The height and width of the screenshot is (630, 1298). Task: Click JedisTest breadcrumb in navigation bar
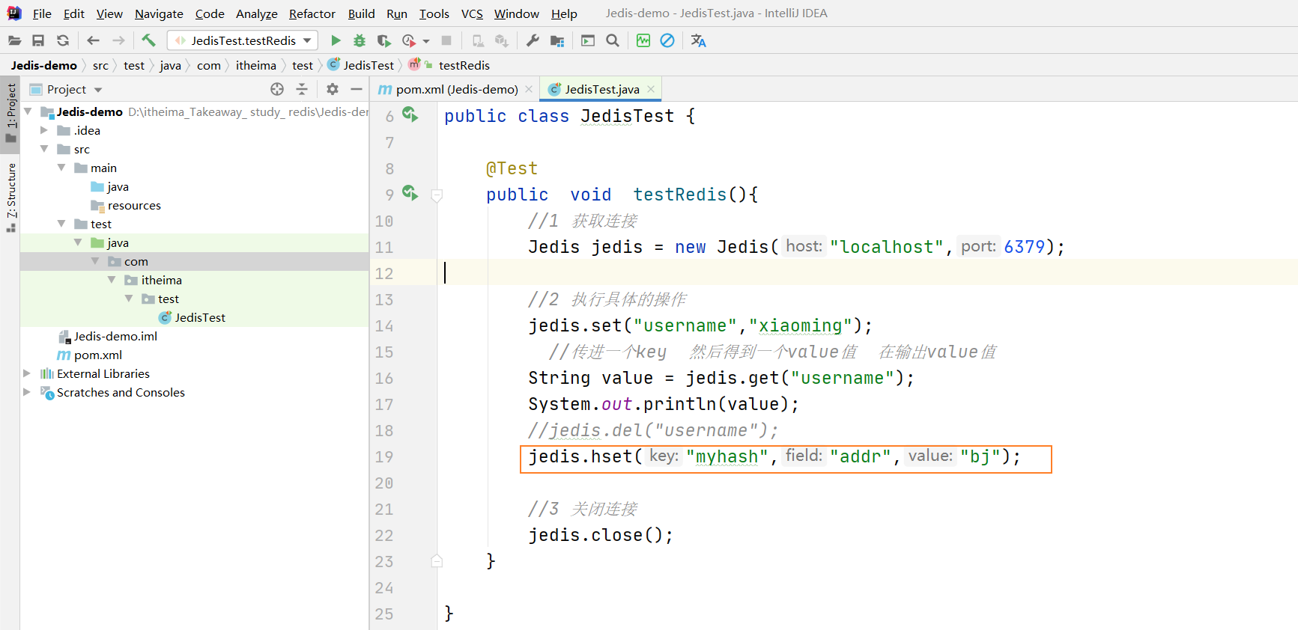[361, 65]
